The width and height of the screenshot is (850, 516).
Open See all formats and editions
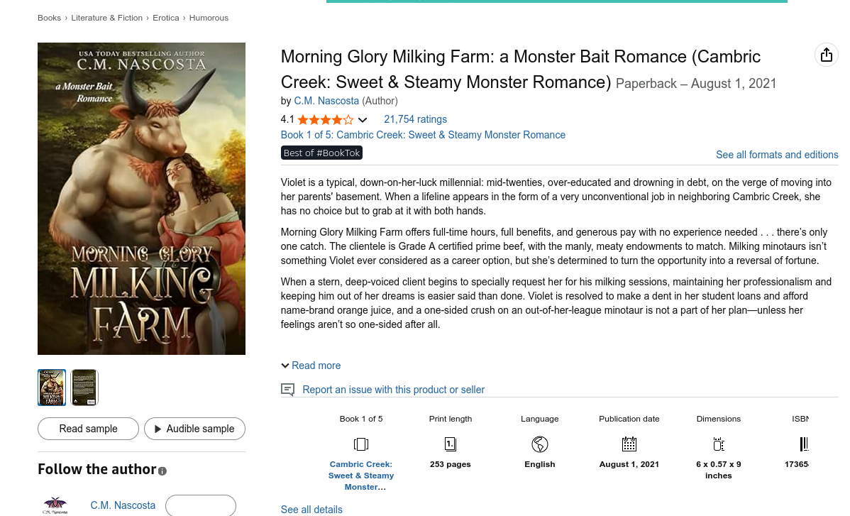coord(777,155)
